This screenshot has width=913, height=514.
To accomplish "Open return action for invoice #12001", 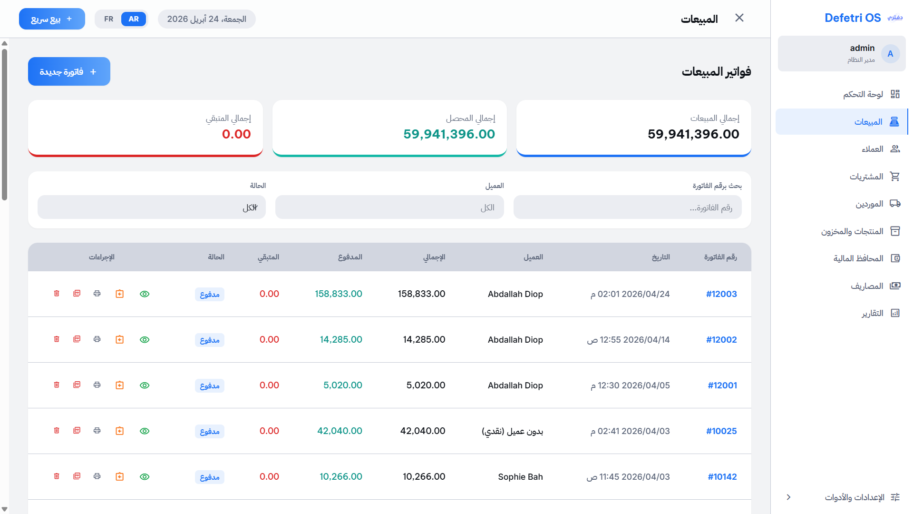I will click(x=119, y=385).
